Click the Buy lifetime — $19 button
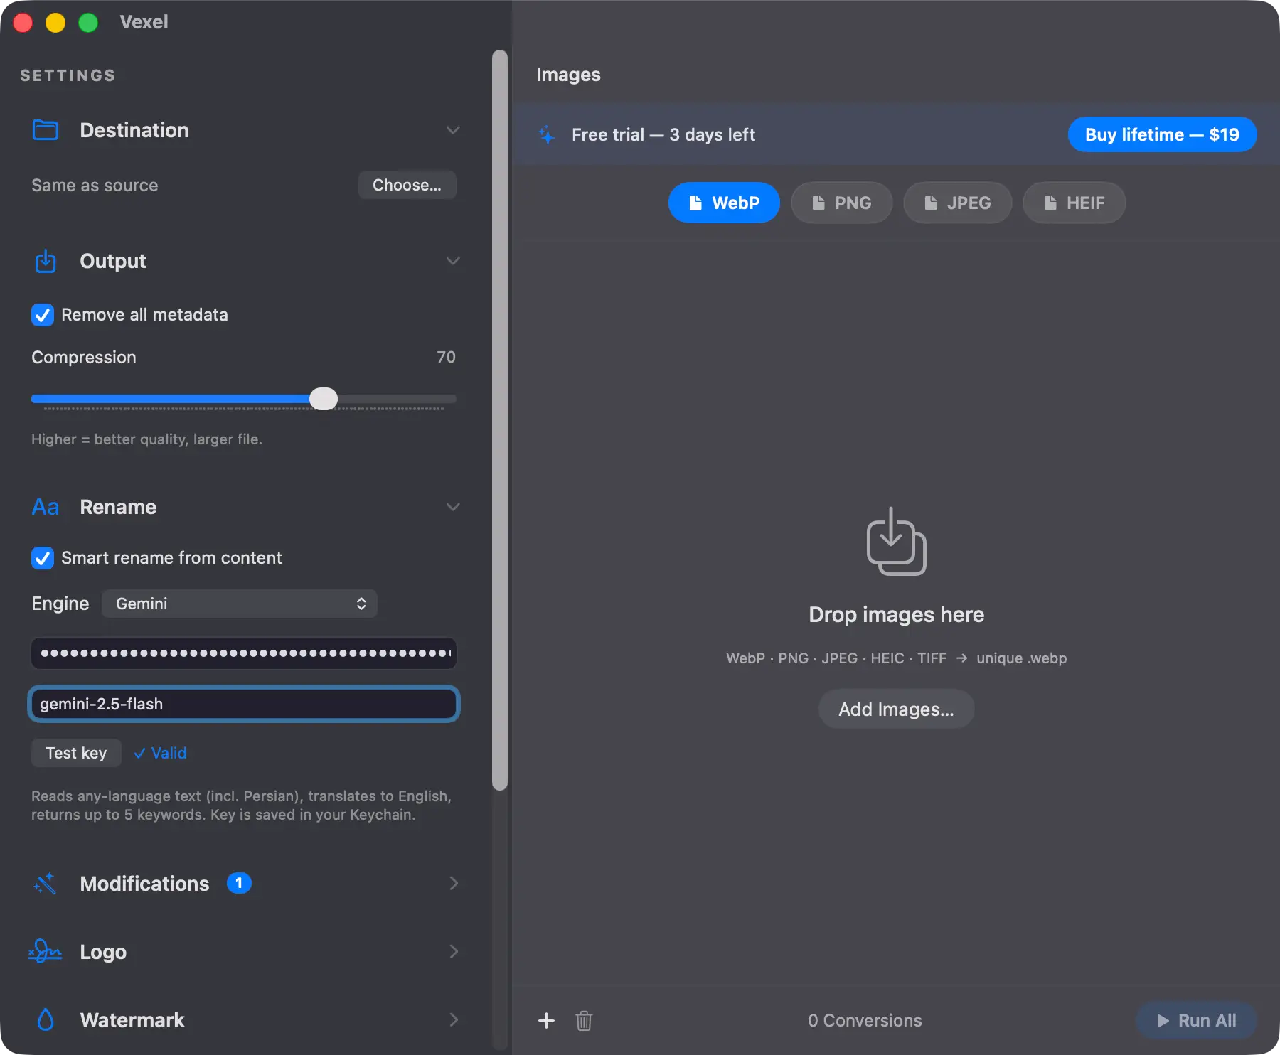The width and height of the screenshot is (1280, 1055). tap(1163, 134)
